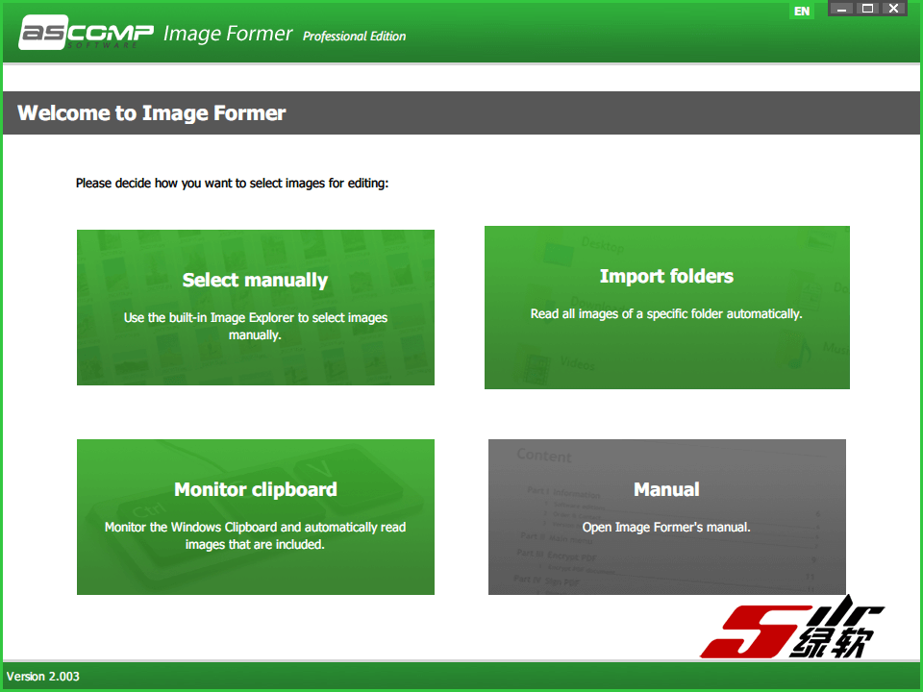
Task: Minimize the Image Former window
Action: pos(841,10)
